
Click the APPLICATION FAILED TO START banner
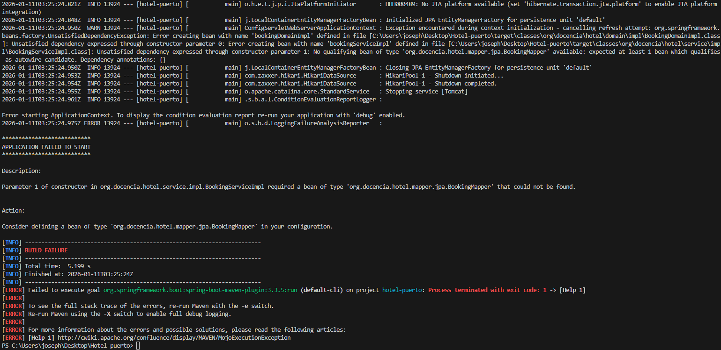coord(46,147)
